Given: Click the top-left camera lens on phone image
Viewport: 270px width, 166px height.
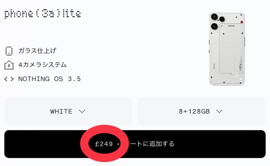Looking at the screenshot, I should point(214,17).
